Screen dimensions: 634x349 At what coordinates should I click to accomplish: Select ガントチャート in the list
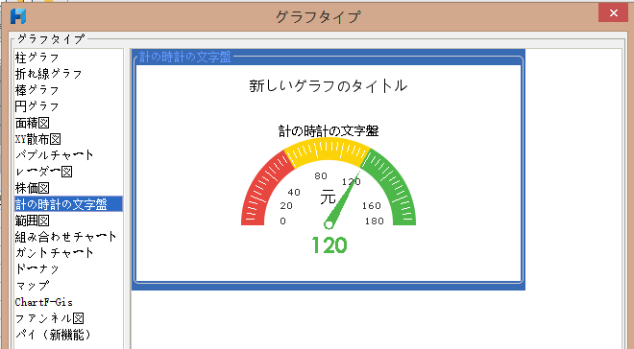click(54, 253)
